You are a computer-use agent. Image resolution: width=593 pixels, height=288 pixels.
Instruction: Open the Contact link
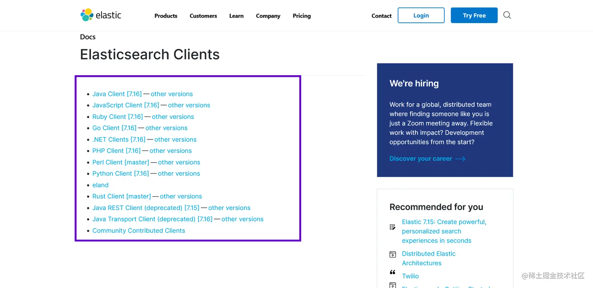tap(382, 16)
